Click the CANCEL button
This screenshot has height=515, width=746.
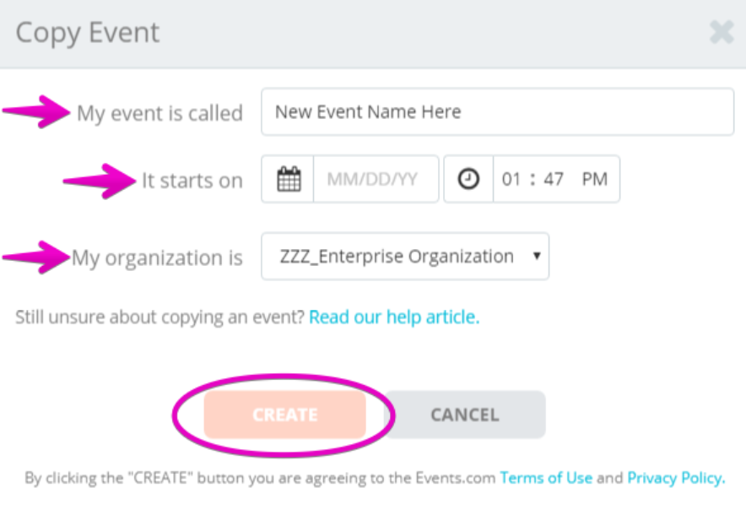[x=465, y=415]
